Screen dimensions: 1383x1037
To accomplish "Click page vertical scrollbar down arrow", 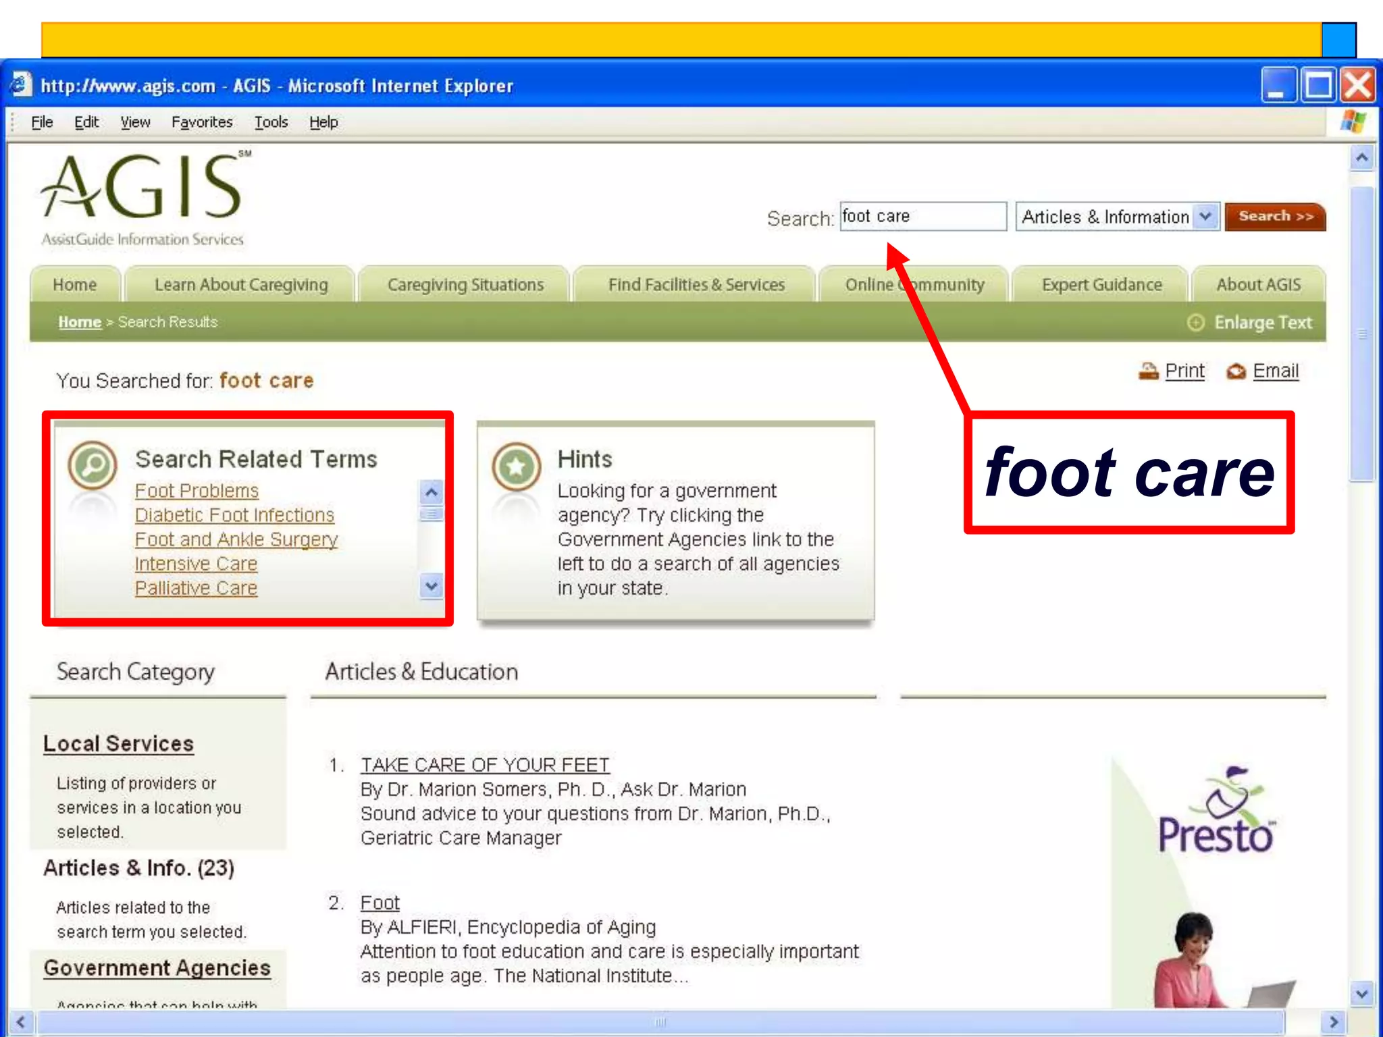I will point(1362,994).
